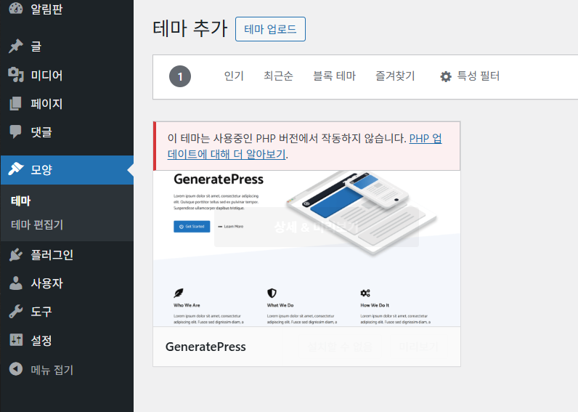This screenshot has height=412, width=578.
Task: Click the 모양 paintbrush icon
Action: click(x=15, y=169)
